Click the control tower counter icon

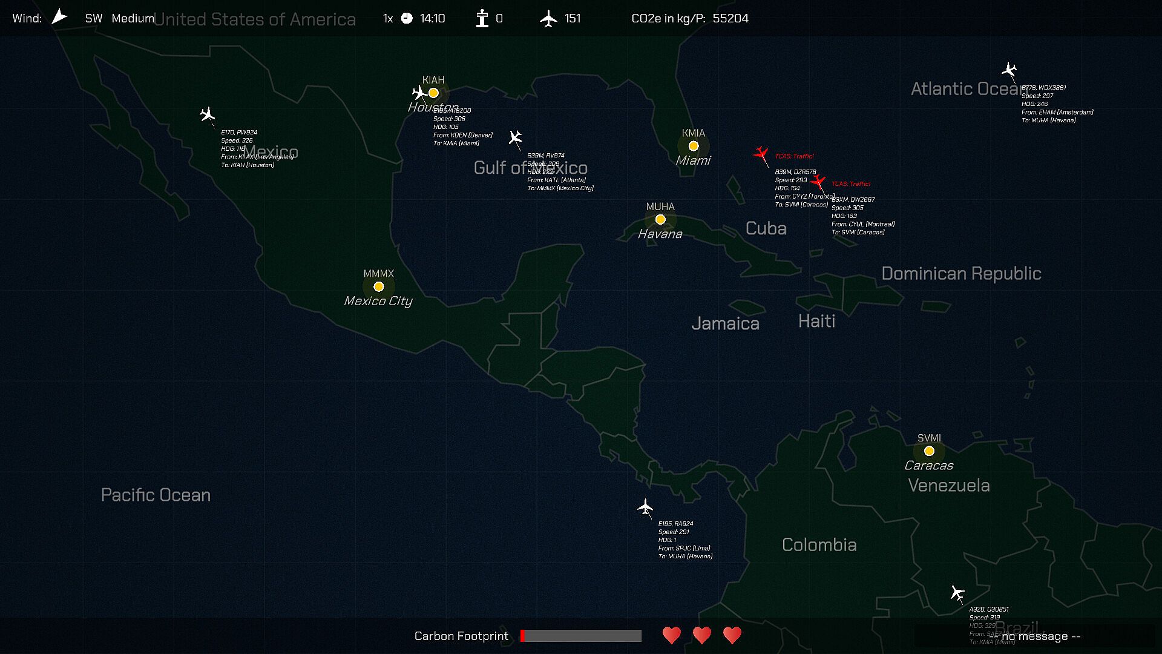[x=482, y=18]
